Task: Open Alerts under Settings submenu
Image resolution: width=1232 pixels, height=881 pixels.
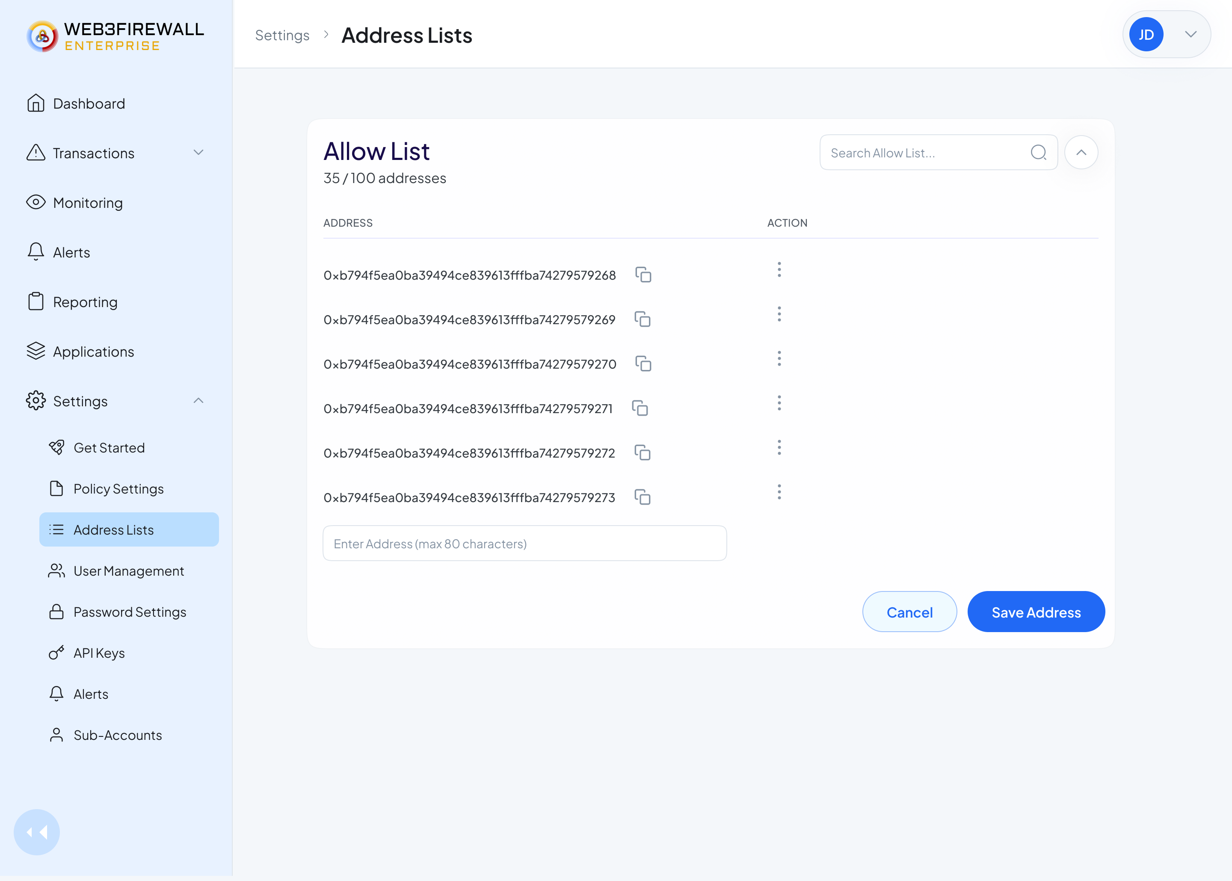Action: (x=91, y=695)
